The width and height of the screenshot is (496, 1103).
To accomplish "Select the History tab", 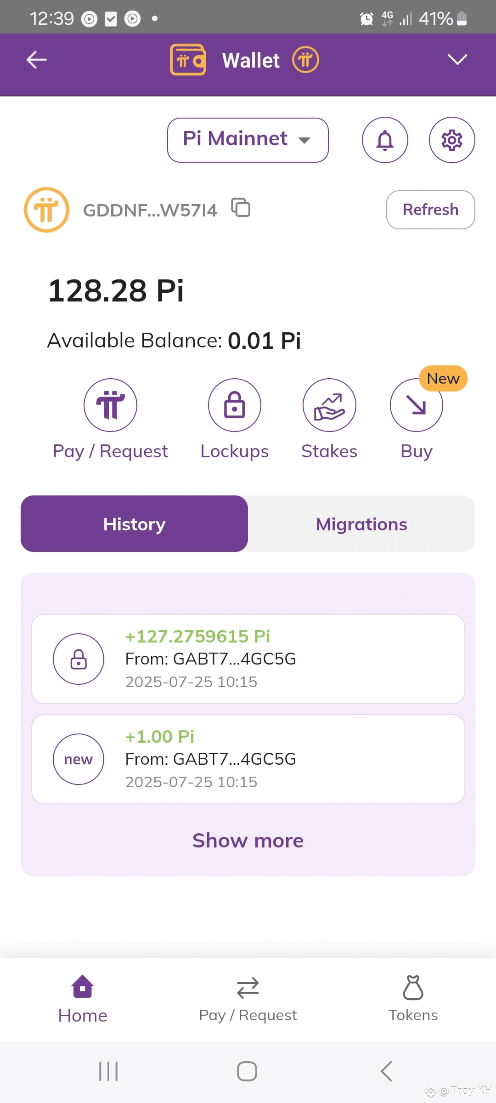I will [x=134, y=524].
